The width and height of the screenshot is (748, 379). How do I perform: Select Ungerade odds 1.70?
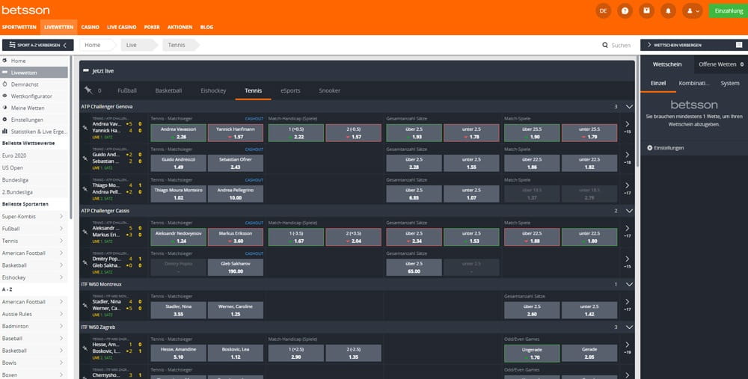point(532,354)
